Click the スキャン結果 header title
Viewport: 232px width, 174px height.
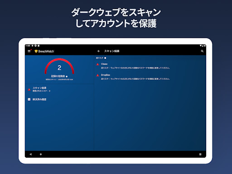click(112, 51)
